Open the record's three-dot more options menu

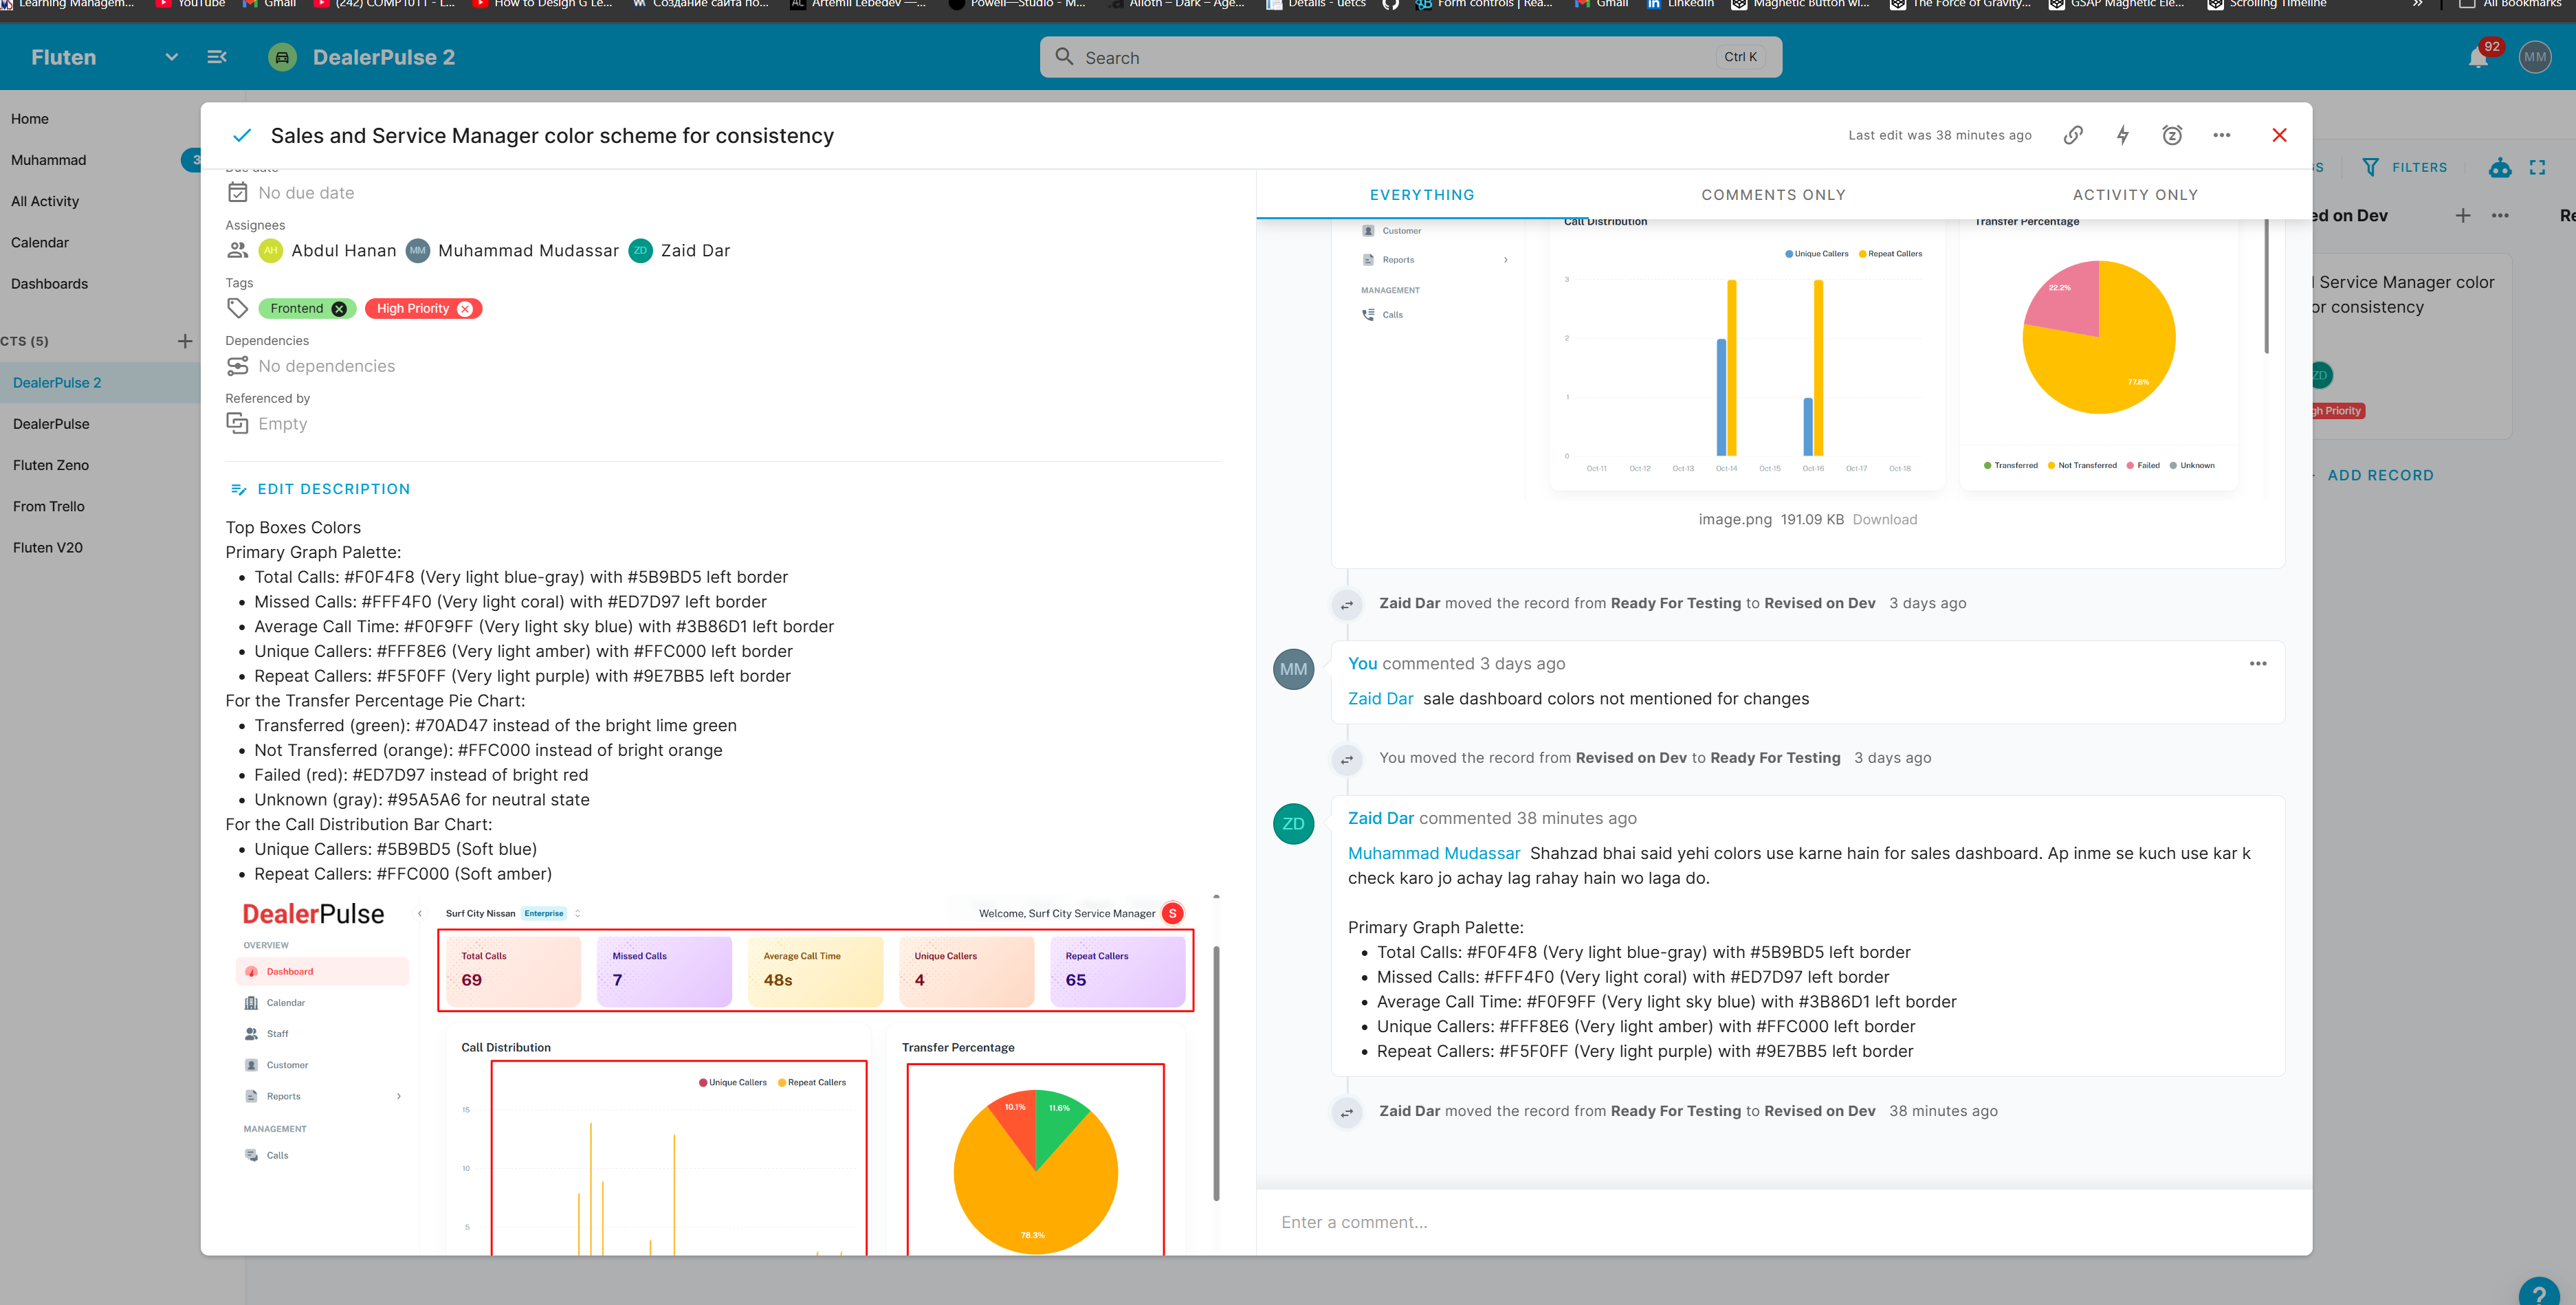(x=2221, y=135)
